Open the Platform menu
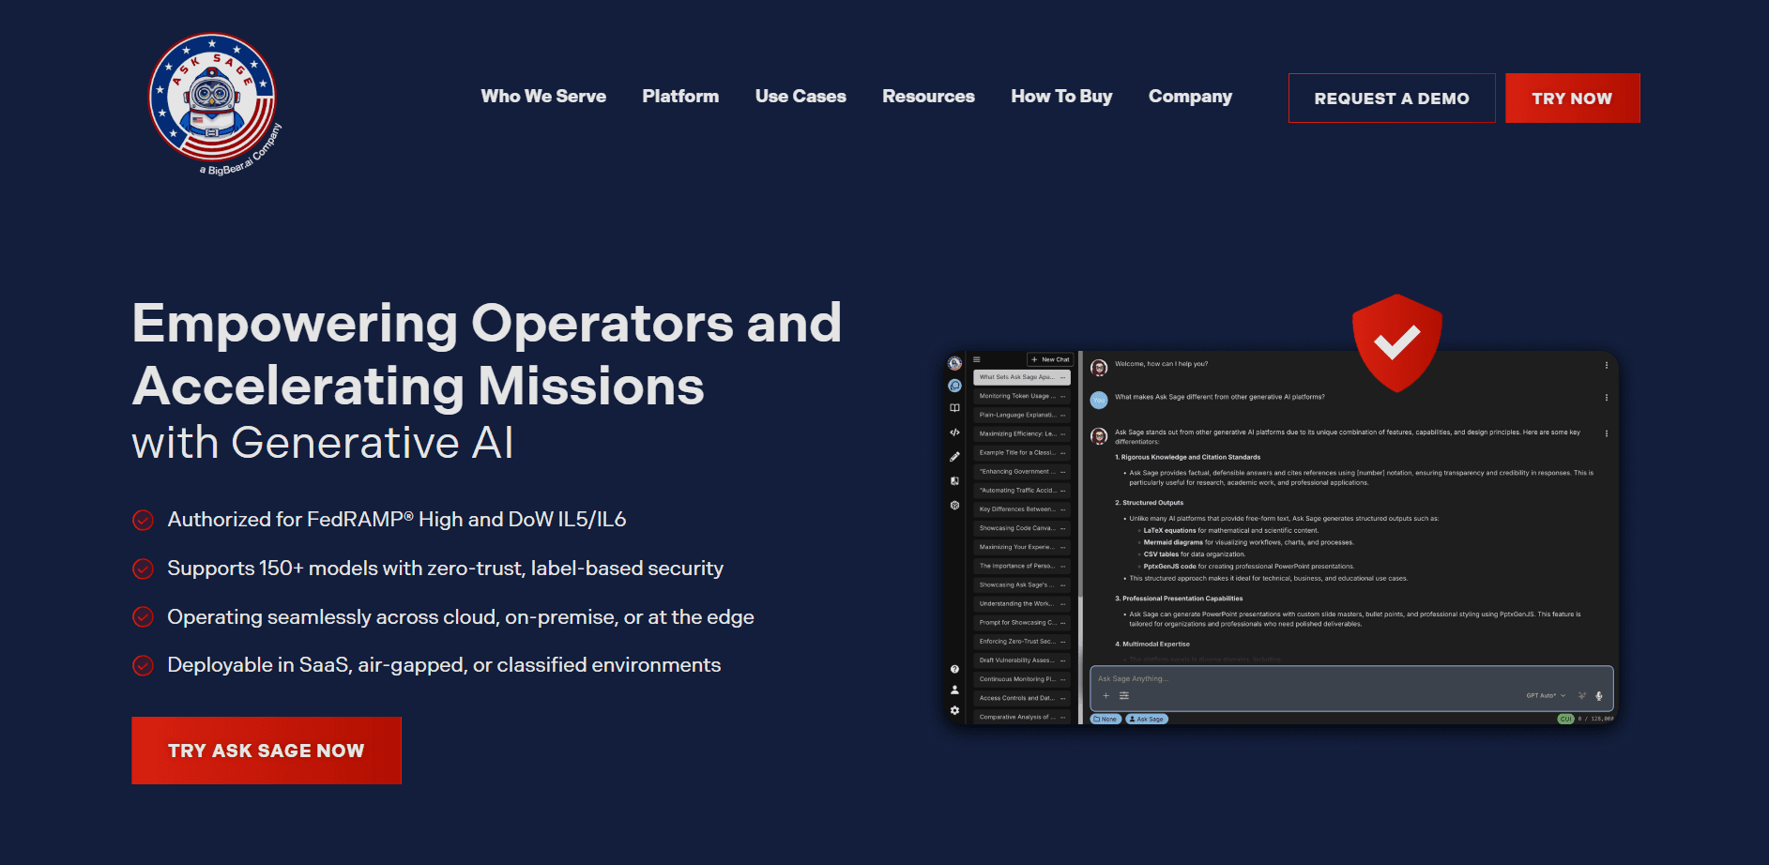1769x865 pixels. [680, 97]
